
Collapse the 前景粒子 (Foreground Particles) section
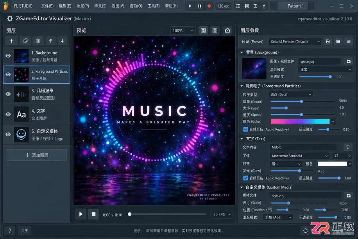point(242,86)
